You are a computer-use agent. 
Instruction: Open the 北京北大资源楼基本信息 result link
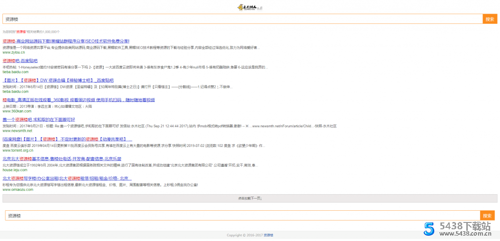[x=62, y=159]
